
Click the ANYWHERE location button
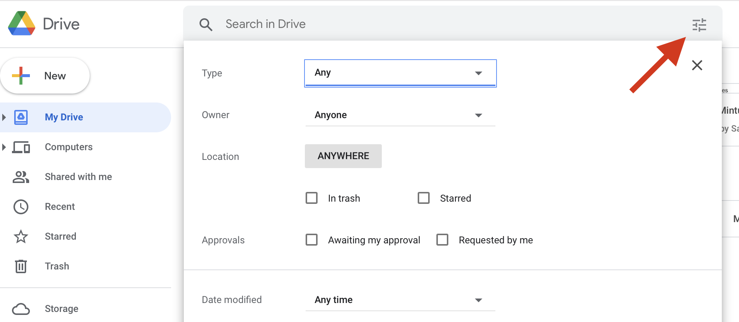[343, 156]
